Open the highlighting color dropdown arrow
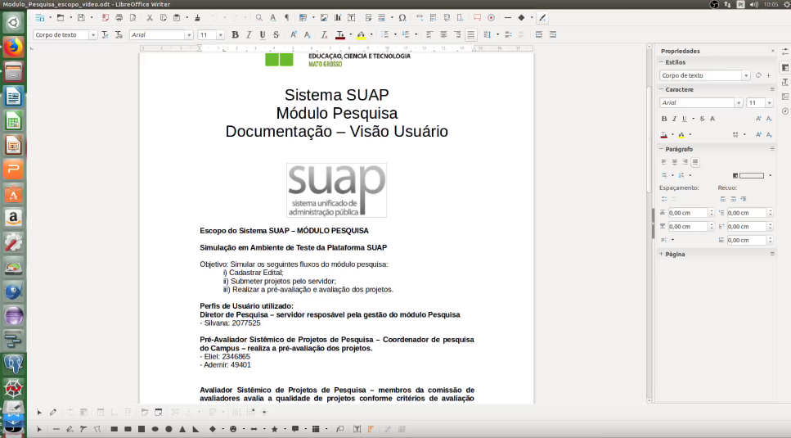This screenshot has width=791, height=438. (371, 35)
